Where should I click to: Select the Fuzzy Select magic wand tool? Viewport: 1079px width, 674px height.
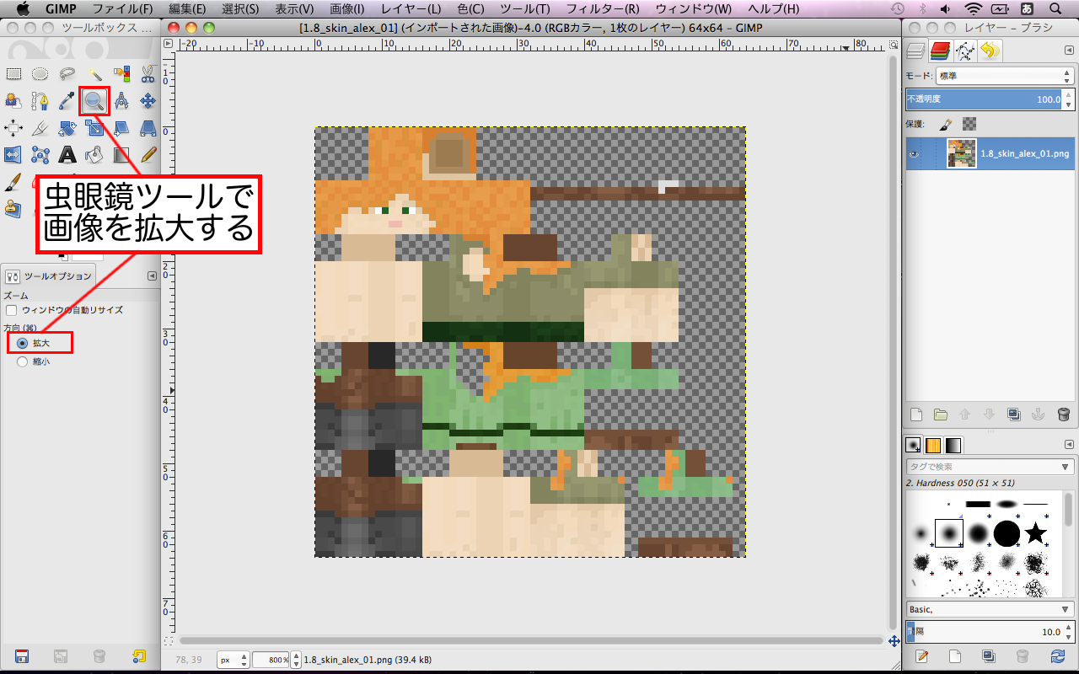(94, 74)
